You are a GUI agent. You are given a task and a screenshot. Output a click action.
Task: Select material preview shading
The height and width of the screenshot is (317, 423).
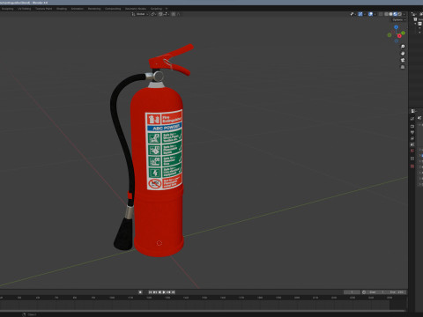pos(395,14)
